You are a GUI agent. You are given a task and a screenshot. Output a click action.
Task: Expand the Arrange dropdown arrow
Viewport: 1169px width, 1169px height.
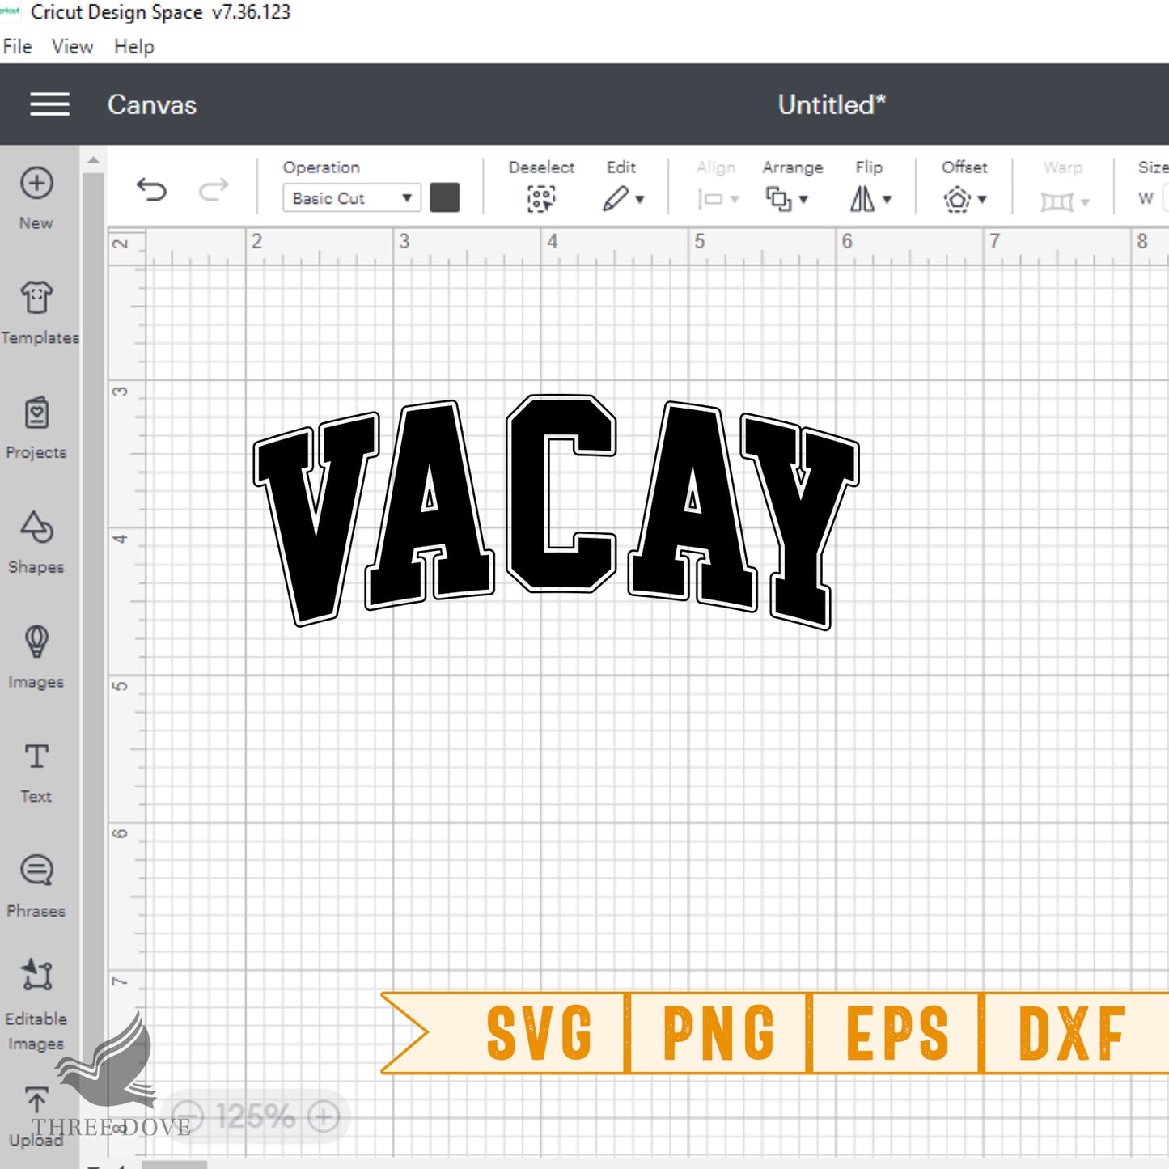(x=803, y=199)
